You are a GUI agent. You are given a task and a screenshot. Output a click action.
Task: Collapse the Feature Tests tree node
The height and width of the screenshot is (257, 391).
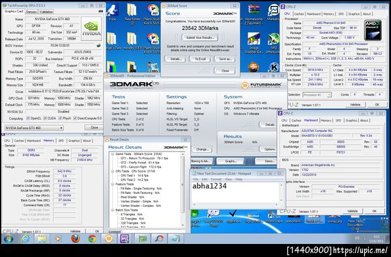click(x=113, y=184)
